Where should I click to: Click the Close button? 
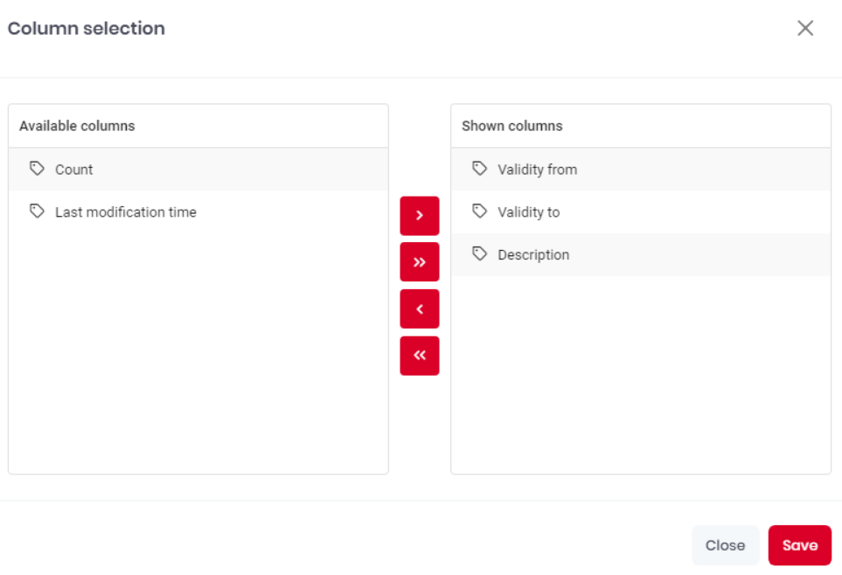click(725, 545)
